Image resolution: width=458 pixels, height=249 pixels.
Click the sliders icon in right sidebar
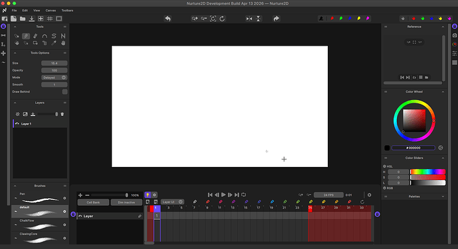pos(455,54)
